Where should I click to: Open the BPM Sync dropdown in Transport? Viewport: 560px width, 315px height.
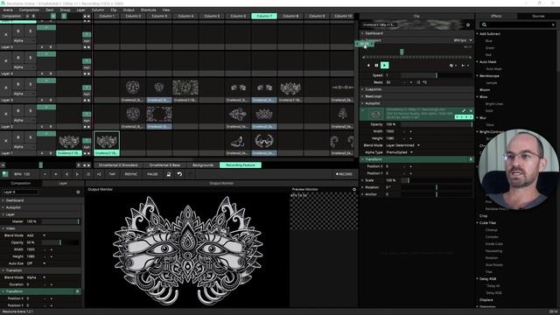pos(463,40)
